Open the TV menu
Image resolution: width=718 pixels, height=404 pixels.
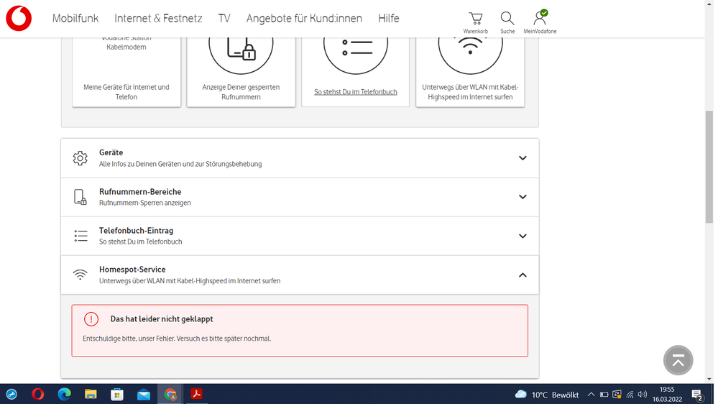pos(224,18)
